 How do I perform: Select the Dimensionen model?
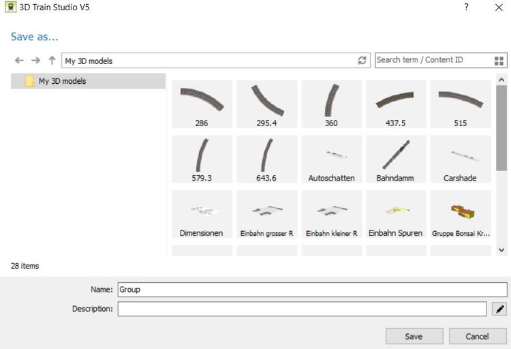[x=202, y=214]
